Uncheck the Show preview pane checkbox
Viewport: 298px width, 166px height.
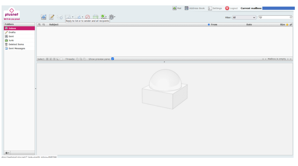(x=113, y=59)
